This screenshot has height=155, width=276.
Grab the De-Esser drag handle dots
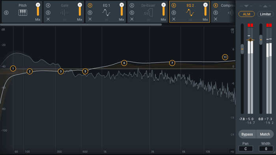(x=148, y=20)
